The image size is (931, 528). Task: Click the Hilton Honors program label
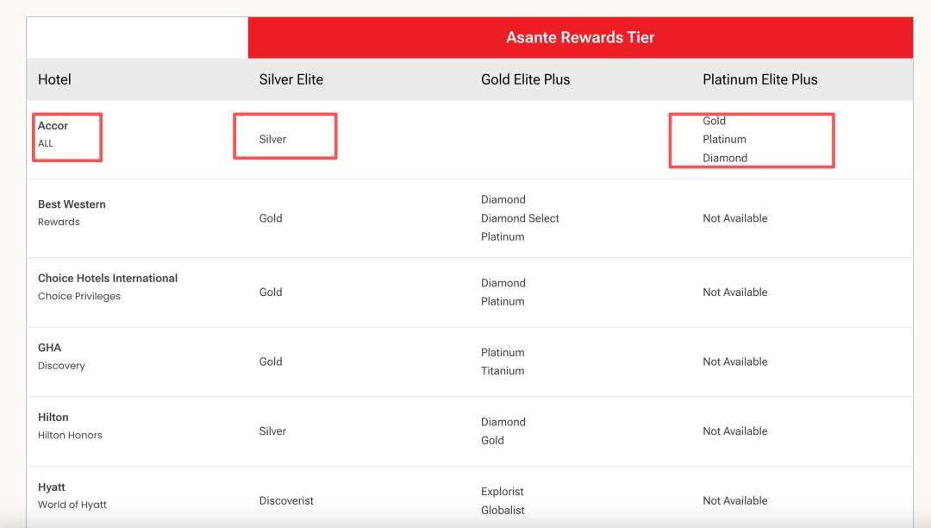pos(70,436)
